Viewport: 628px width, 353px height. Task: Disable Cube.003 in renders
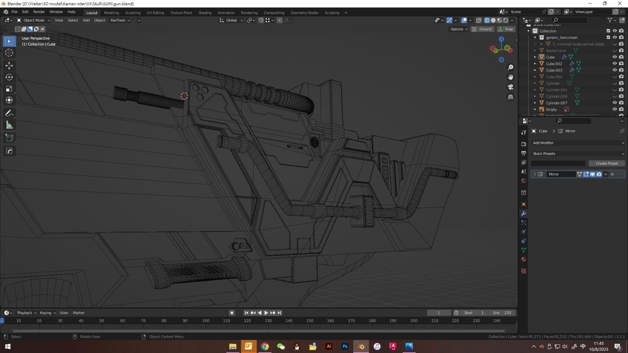click(x=621, y=70)
